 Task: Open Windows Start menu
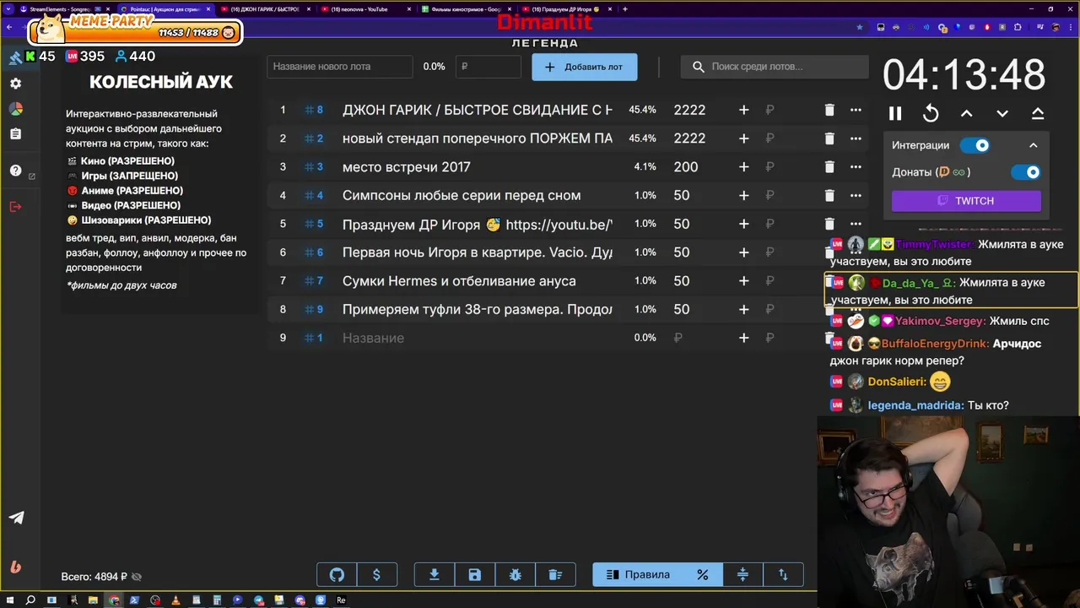(9, 600)
